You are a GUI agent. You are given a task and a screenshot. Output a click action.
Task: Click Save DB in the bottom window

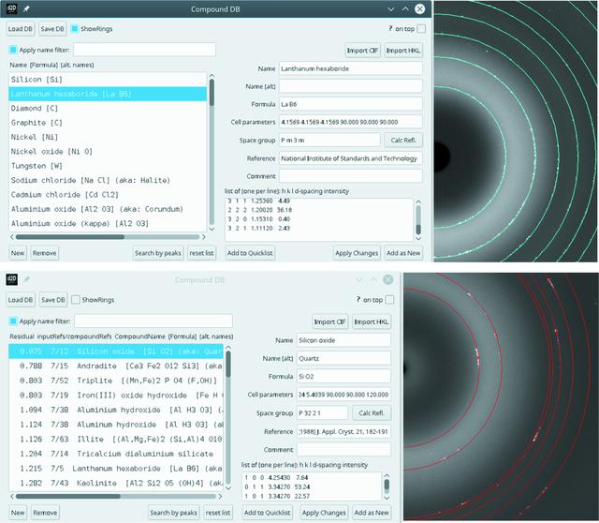click(x=52, y=300)
